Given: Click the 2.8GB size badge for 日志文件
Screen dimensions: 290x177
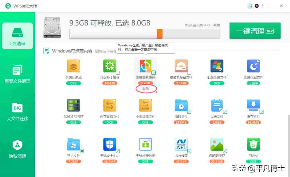Looking at the screenshot, I should click(x=217, y=122).
